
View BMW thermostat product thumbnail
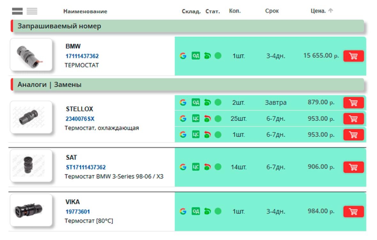(31, 55)
